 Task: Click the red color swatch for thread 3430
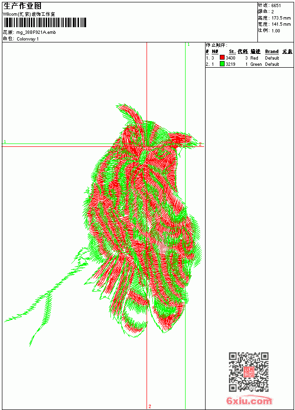[222, 58]
